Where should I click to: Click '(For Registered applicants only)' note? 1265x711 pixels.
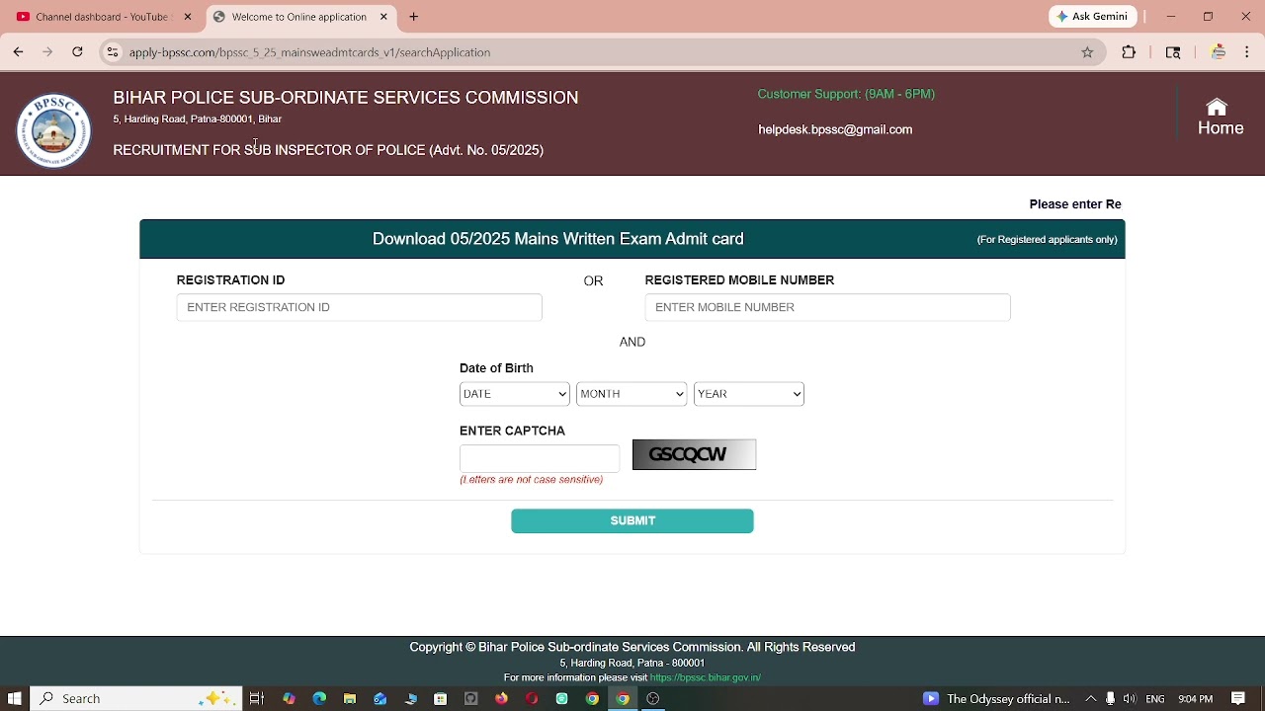[x=1048, y=240]
